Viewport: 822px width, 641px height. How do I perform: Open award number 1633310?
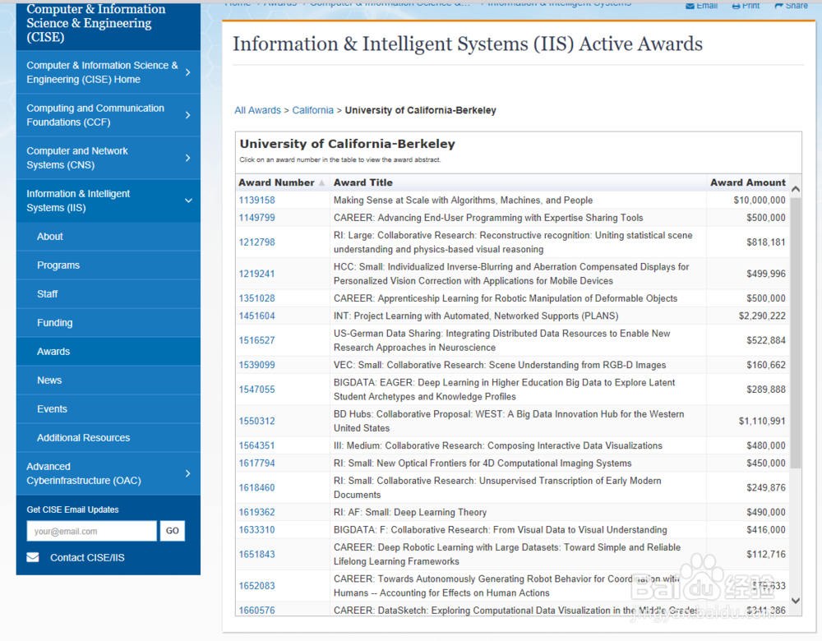click(256, 530)
